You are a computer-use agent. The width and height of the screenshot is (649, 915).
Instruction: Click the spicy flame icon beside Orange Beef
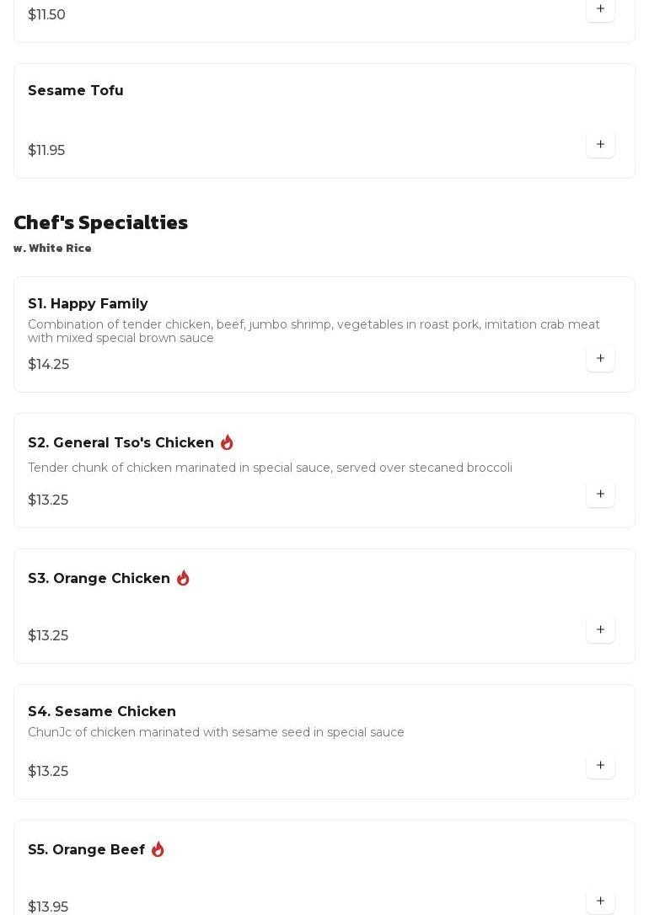[158, 849]
